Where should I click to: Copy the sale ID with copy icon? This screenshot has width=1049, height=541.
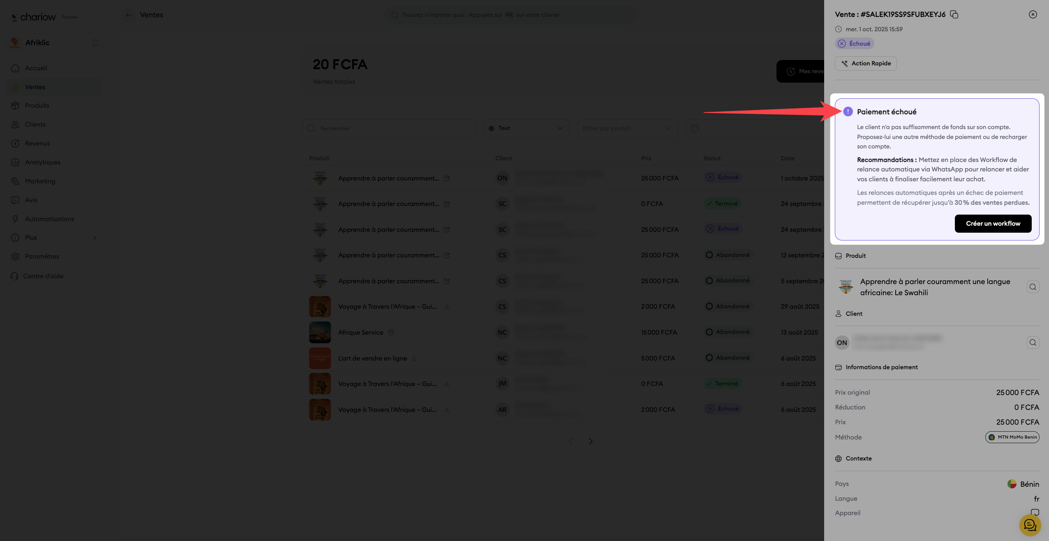[954, 15]
